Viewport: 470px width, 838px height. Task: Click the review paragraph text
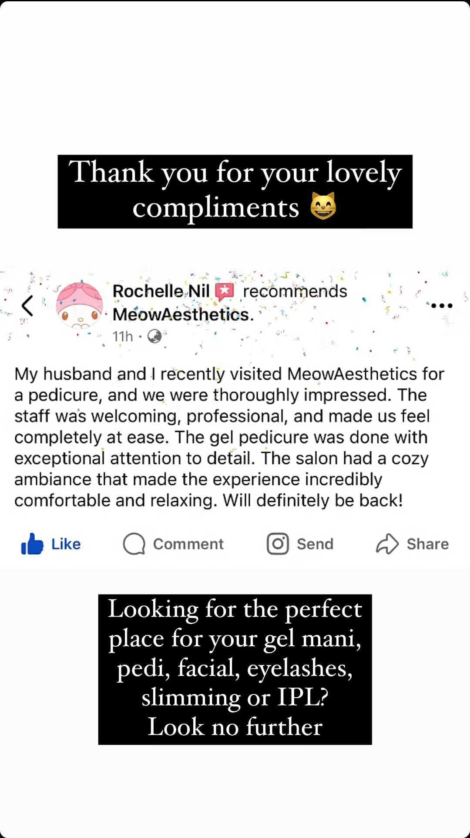click(x=222, y=437)
